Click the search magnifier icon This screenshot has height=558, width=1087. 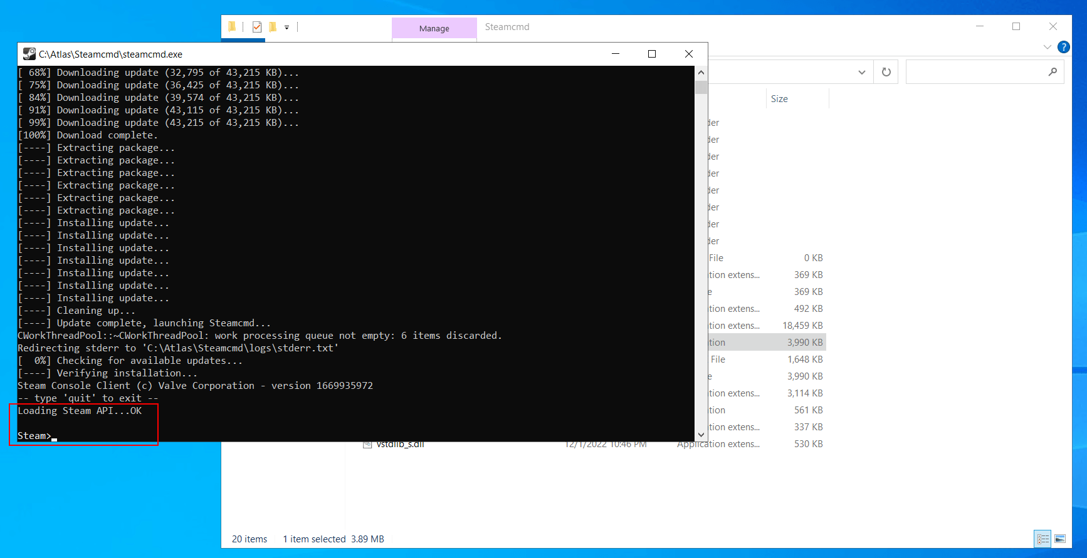(x=1053, y=72)
